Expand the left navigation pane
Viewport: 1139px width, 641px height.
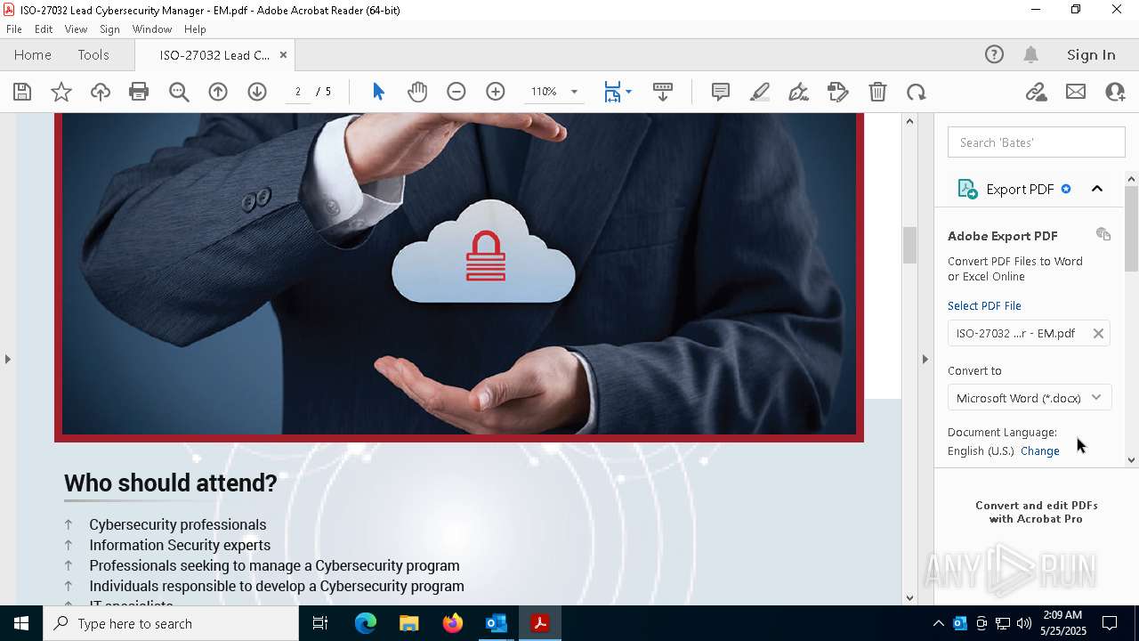pos(7,359)
